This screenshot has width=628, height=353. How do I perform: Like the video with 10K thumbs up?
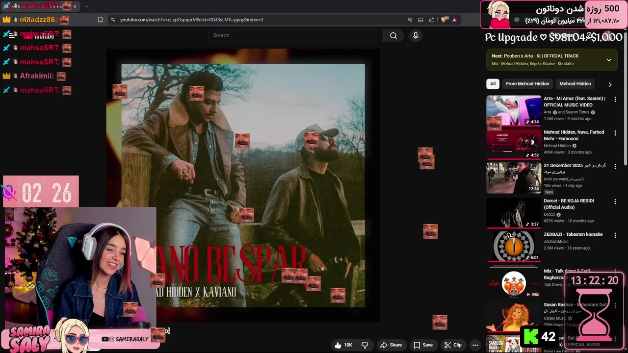[343, 345]
